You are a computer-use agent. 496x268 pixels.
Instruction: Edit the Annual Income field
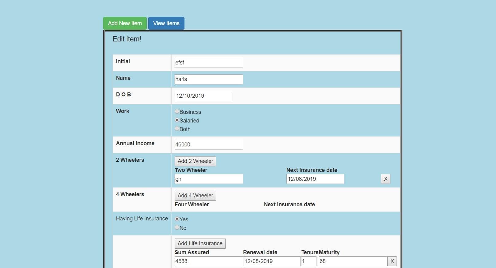[209, 145]
